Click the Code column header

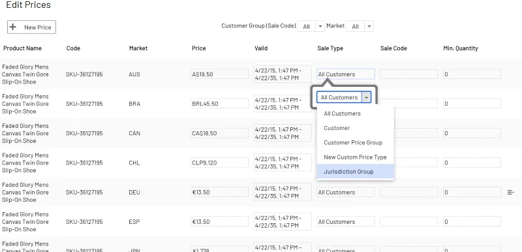click(73, 48)
